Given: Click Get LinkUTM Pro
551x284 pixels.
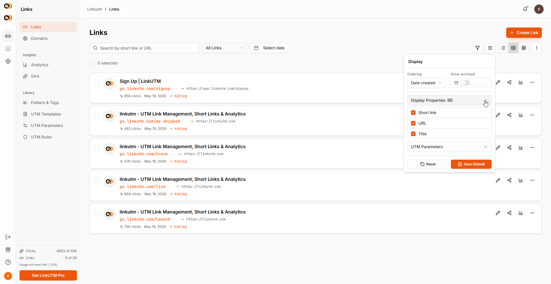Looking at the screenshot, I should click(48, 275).
